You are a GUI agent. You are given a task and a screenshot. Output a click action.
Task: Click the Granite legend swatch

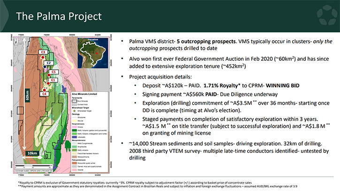pyautogui.click(x=75, y=170)
